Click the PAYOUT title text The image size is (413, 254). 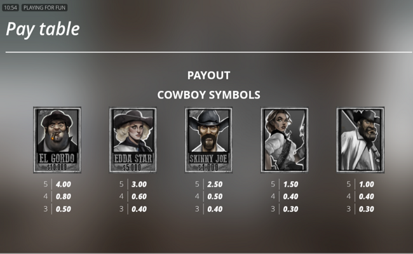pyautogui.click(x=208, y=76)
